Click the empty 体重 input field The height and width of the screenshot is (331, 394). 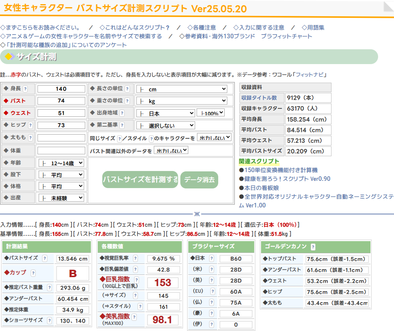click(x=61, y=151)
